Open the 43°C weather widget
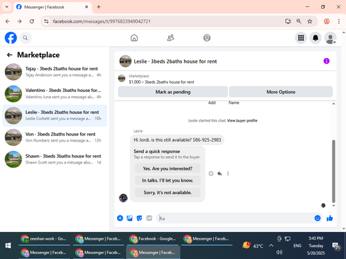This screenshot has width=346, height=259. tap(253, 246)
